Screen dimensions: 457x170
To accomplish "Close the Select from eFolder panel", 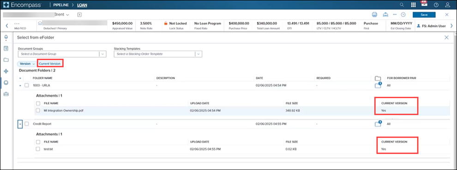I will [x=446, y=37].
